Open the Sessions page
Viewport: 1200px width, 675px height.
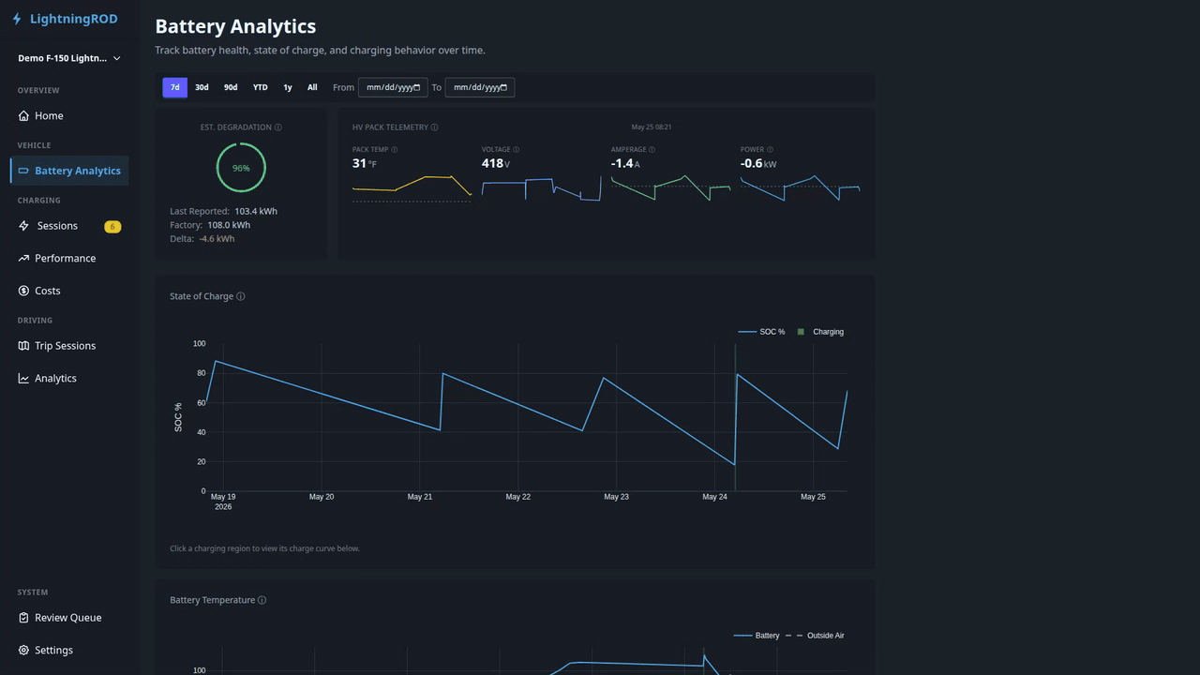69,226
